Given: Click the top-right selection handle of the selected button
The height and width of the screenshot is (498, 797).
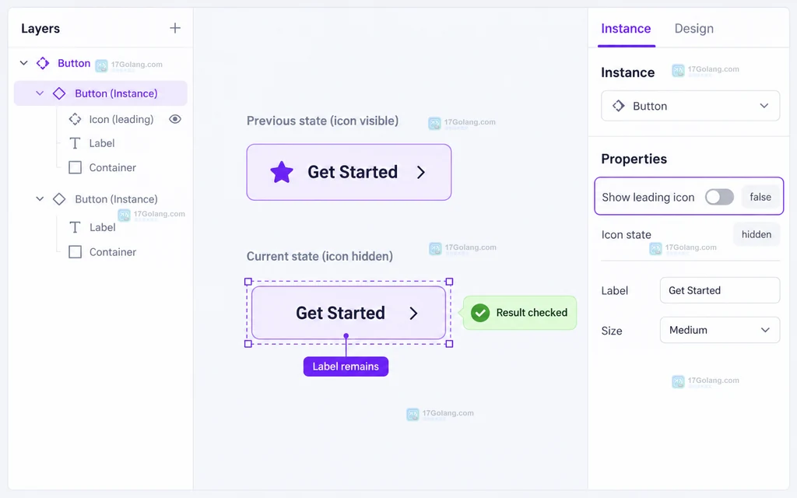Looking at the screenshot, I should point(449,282).
